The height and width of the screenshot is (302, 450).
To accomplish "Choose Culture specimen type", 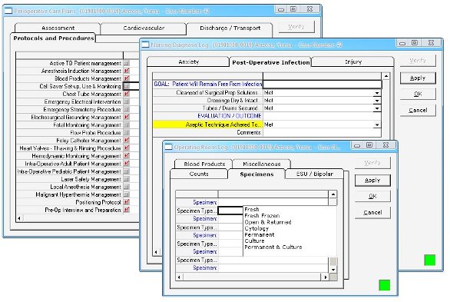I will point(254,241).
